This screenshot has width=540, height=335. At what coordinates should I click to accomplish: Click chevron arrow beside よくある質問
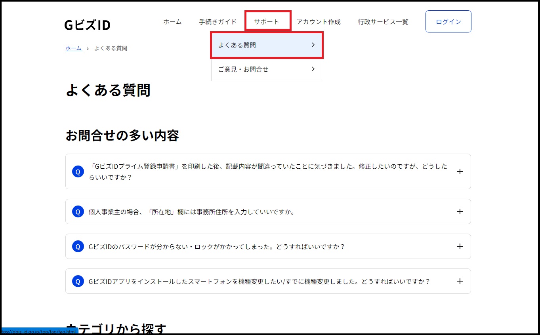[x=313, y=45]
